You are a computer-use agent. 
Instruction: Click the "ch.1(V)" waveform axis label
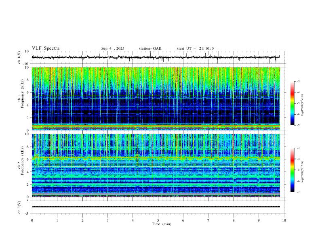(19, 57)
